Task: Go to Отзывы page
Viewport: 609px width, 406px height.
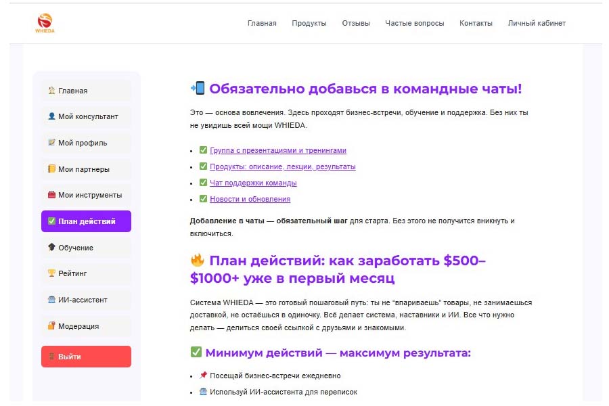Action: (355, 23)
